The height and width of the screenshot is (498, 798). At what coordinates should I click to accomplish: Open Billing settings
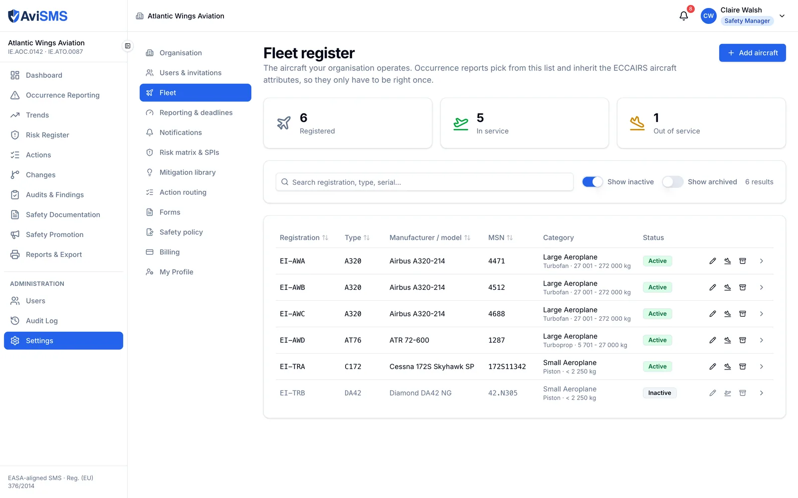coord(196,252)
